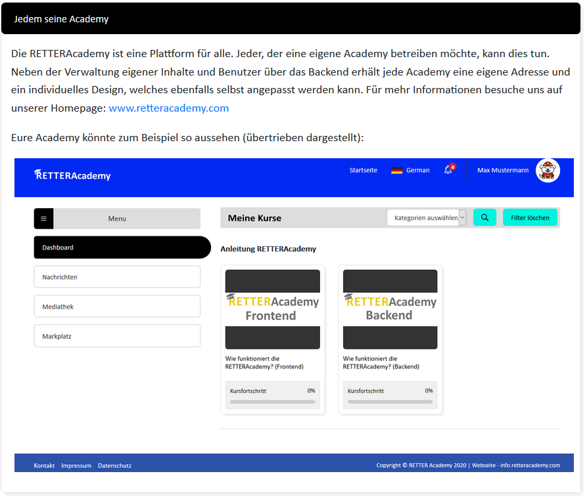Go to Startseite in the header
The image size is (587, 501).
click(363, 170)
